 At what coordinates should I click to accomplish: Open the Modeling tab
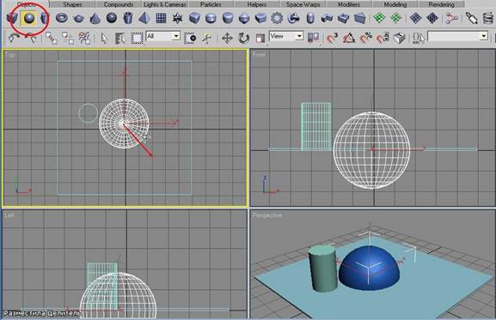click(x=395, y=4)
